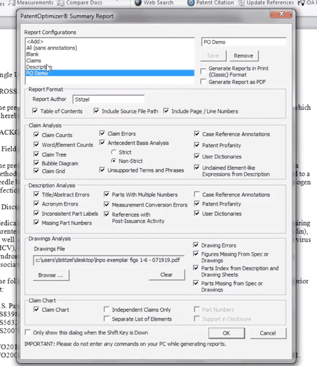
Task: Click the Drawings File path field
Action: (109, 260)
